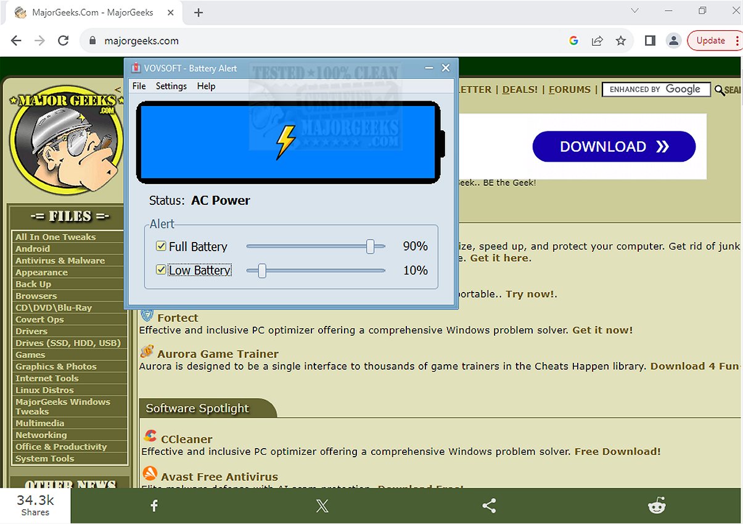Click the CCleaner icon in Software Spotlight
The width and height of the screenshot is (743, 524).
pyautogui.click(x=149, y=435)
